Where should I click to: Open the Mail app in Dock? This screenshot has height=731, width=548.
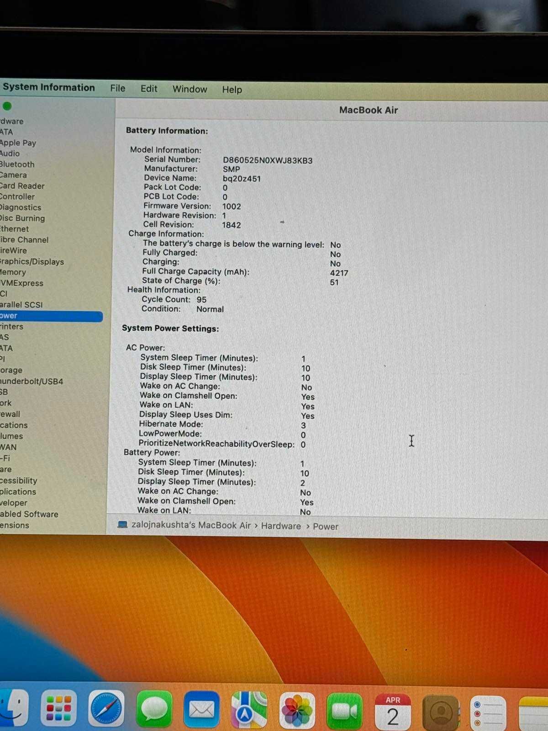point(201,709)
